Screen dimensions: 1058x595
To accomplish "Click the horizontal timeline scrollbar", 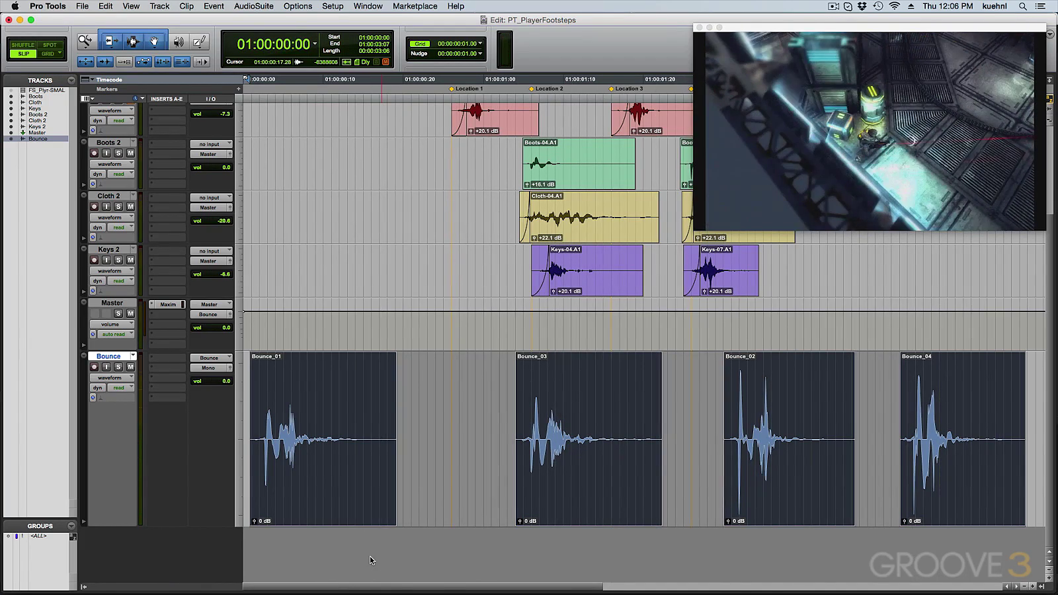I will point(423,586).
